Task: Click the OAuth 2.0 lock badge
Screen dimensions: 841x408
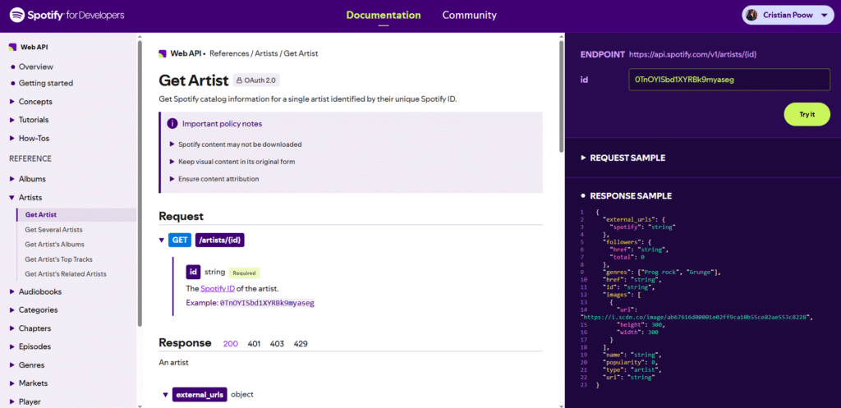Action: [x=256, y=80]
